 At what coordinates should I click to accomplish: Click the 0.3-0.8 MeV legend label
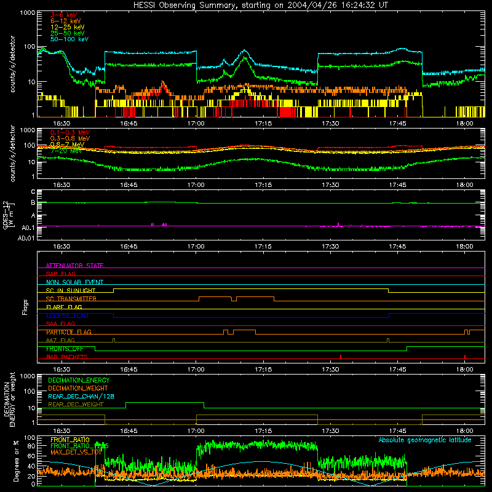click(70, 138)
